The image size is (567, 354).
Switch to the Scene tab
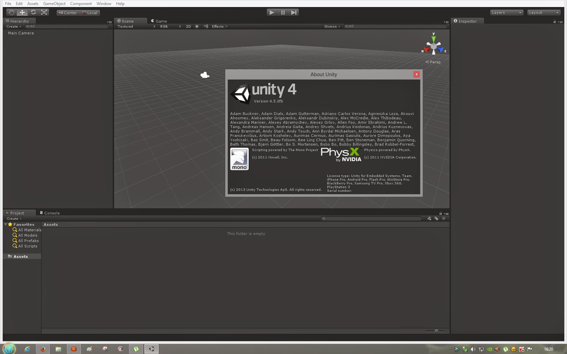(x=130, y=21)
